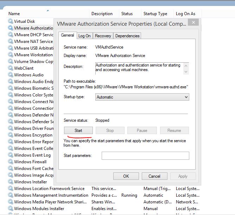
Task: Click the Windows Biometric service gear icon
Action: click(x=11, y=88)
